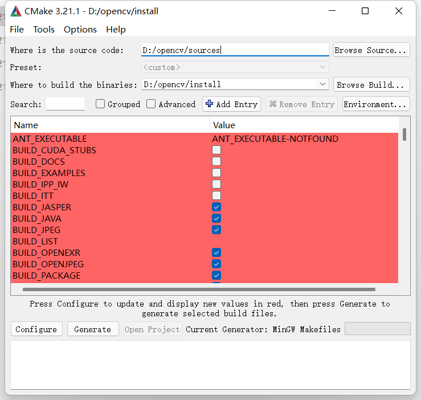
Task: Select the BUILD_CUDA_STUBS entry name
Action: point(54,150)
